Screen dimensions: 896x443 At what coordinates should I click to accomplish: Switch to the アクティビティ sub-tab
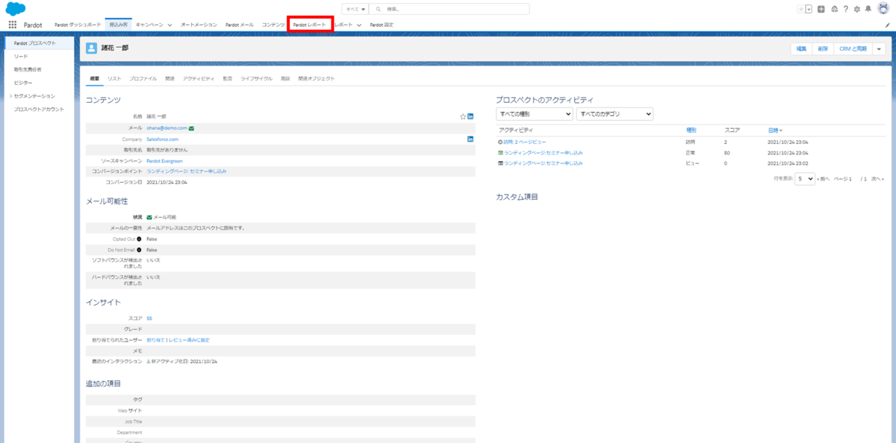199,78
